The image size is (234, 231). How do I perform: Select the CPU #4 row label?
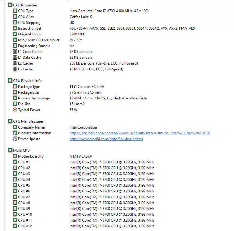coord(24,180)
